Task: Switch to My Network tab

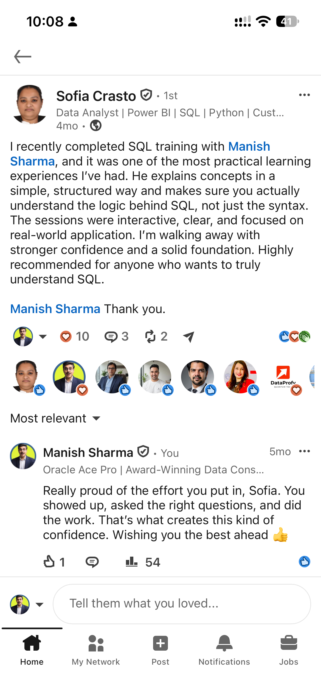Action: tap(96, 650)
